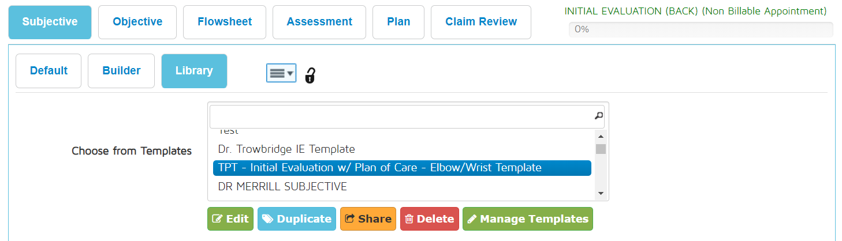
Task: Open the Claim Review tab
Action: (x=481, y=22)
